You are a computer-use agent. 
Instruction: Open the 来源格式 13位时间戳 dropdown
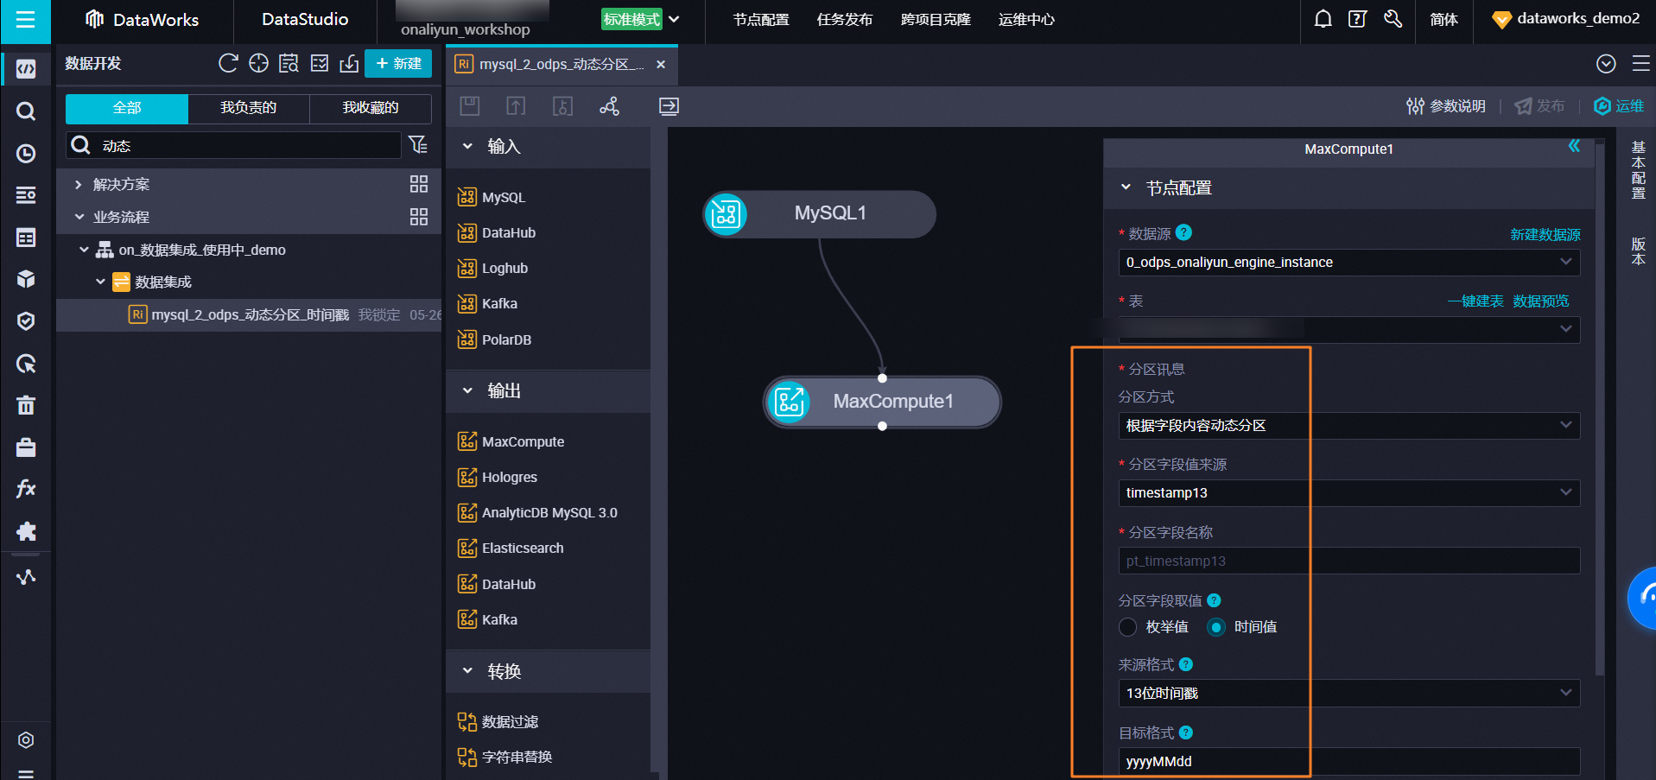click(x=1349, y=693)
